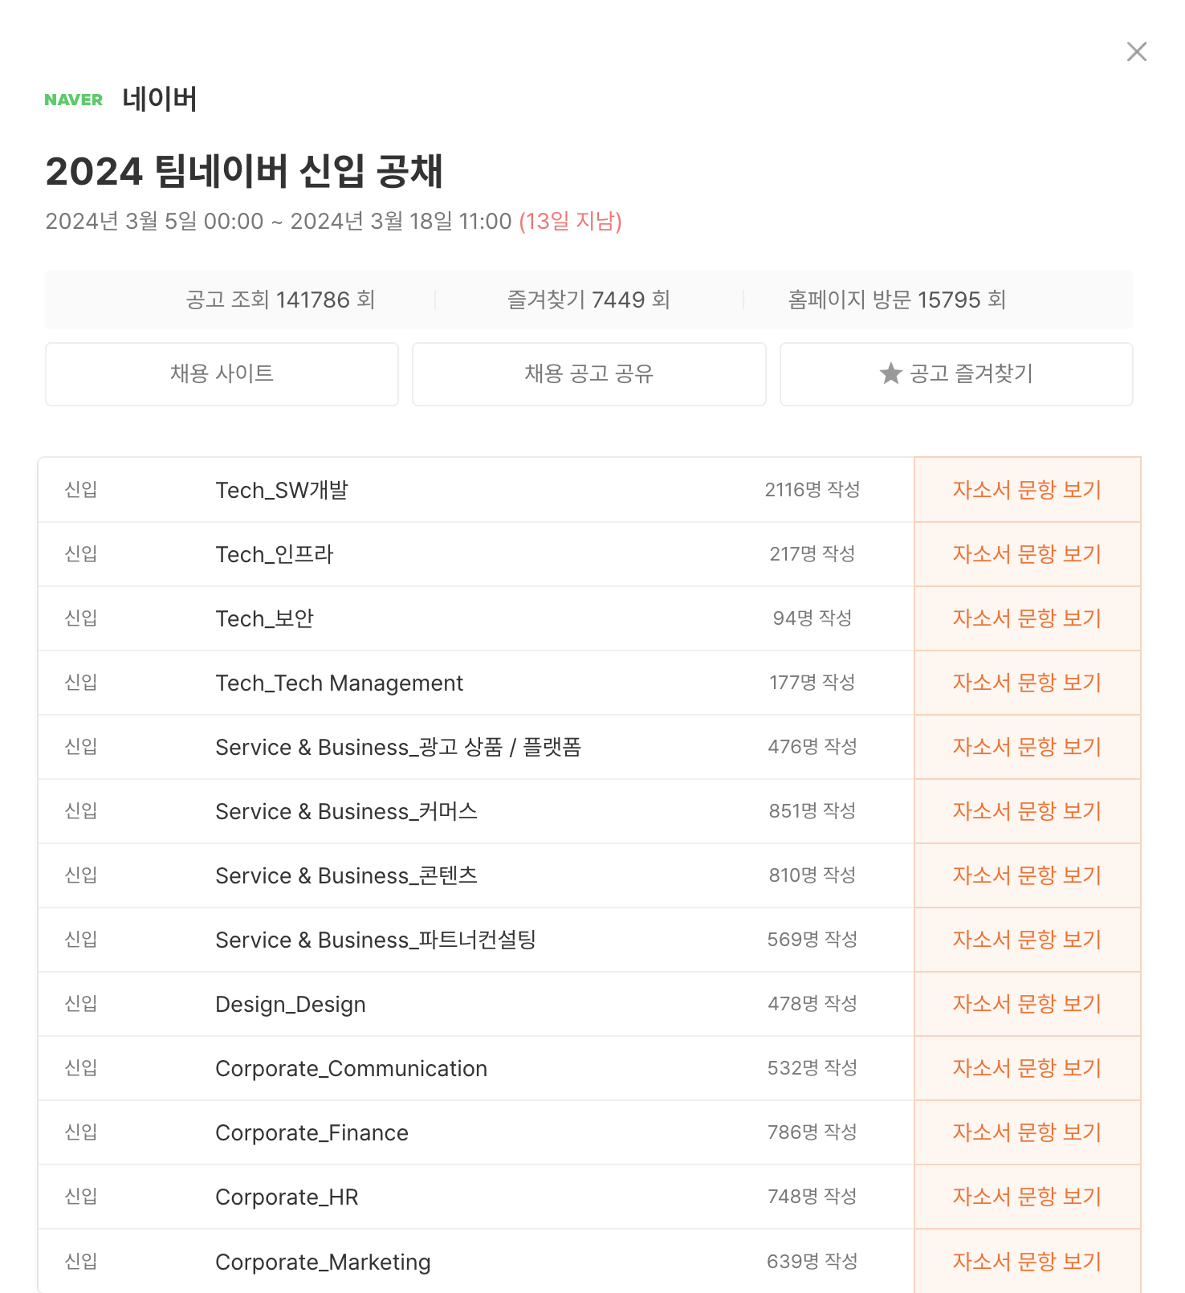The width and height of the screenshot is (1185, 1293).
Task: View 자소서 문항 for Service & Business_커머스
Action: pyautogui.click(x=1027, y=811)
